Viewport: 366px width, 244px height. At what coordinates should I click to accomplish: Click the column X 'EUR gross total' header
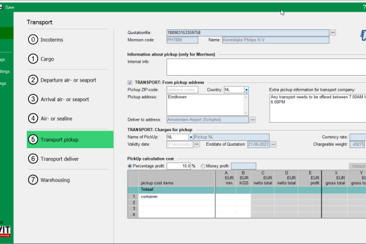335,178
